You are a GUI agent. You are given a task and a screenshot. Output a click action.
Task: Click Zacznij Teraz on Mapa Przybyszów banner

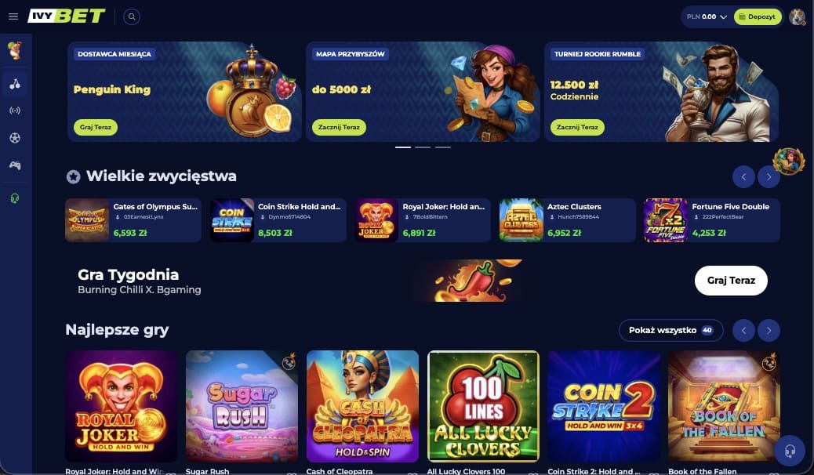[339, 127]
